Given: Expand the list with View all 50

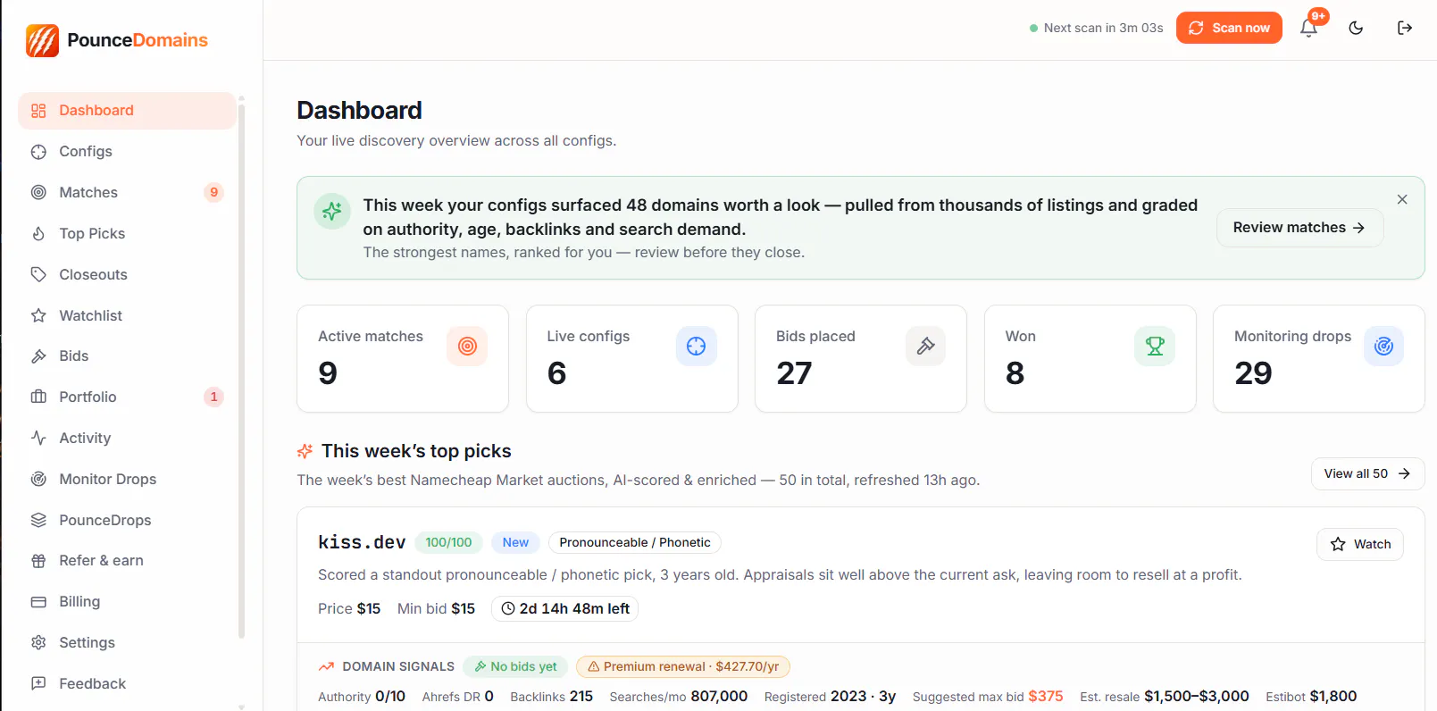Looking at the screenshot, I should click(x=1367, y=473).
